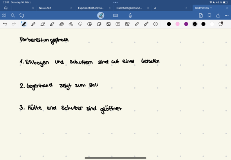Redo the last action
This screenshot has height=160, width=231.
point(14,24)
